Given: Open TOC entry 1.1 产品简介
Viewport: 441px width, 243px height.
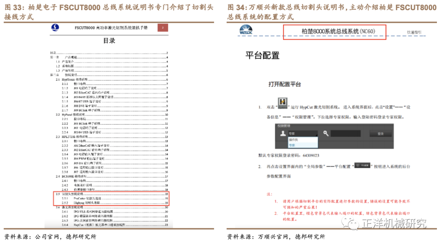Looking at the screenshot, I should [111, 61].
